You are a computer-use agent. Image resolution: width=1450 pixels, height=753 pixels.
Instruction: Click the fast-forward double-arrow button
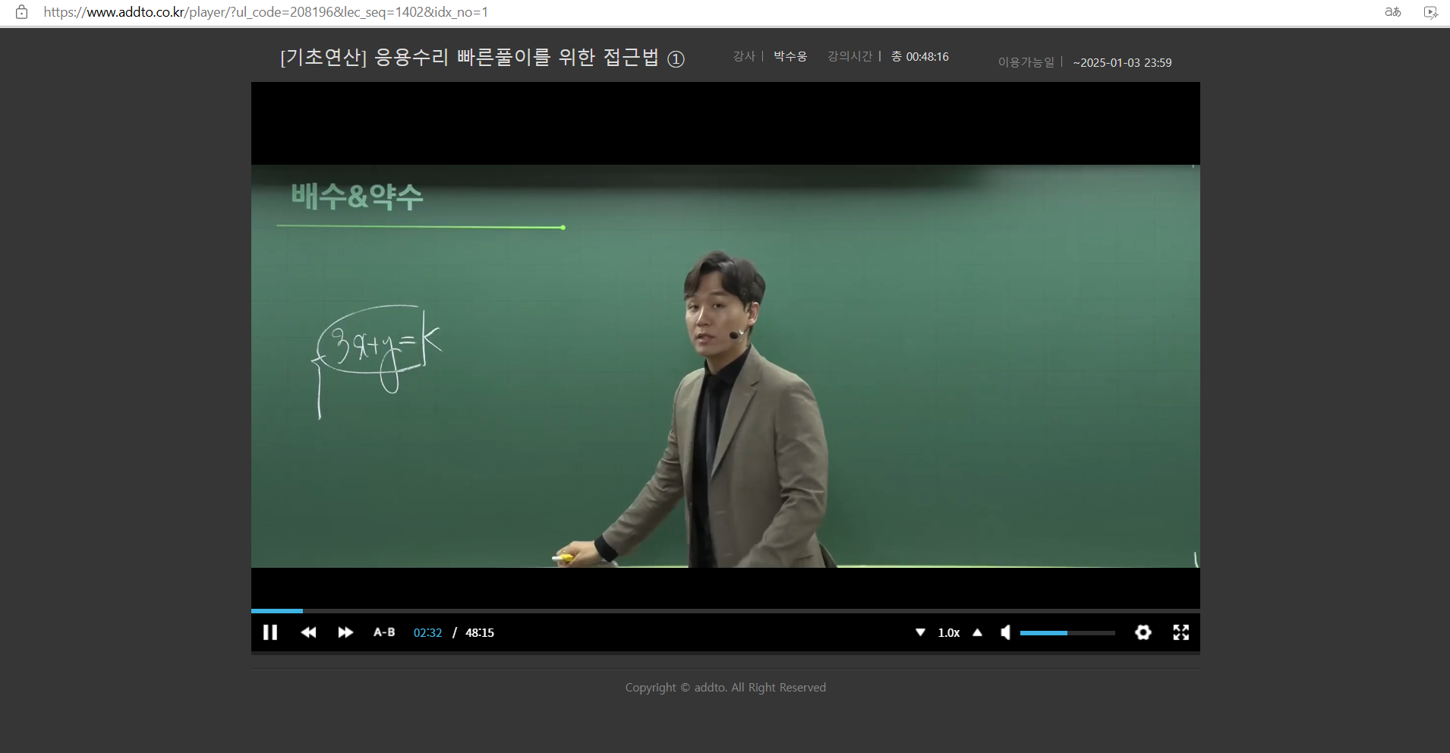pos(345,632)
